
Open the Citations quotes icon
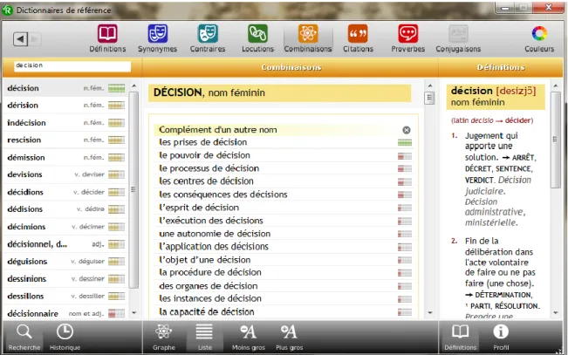pos(358,34)
